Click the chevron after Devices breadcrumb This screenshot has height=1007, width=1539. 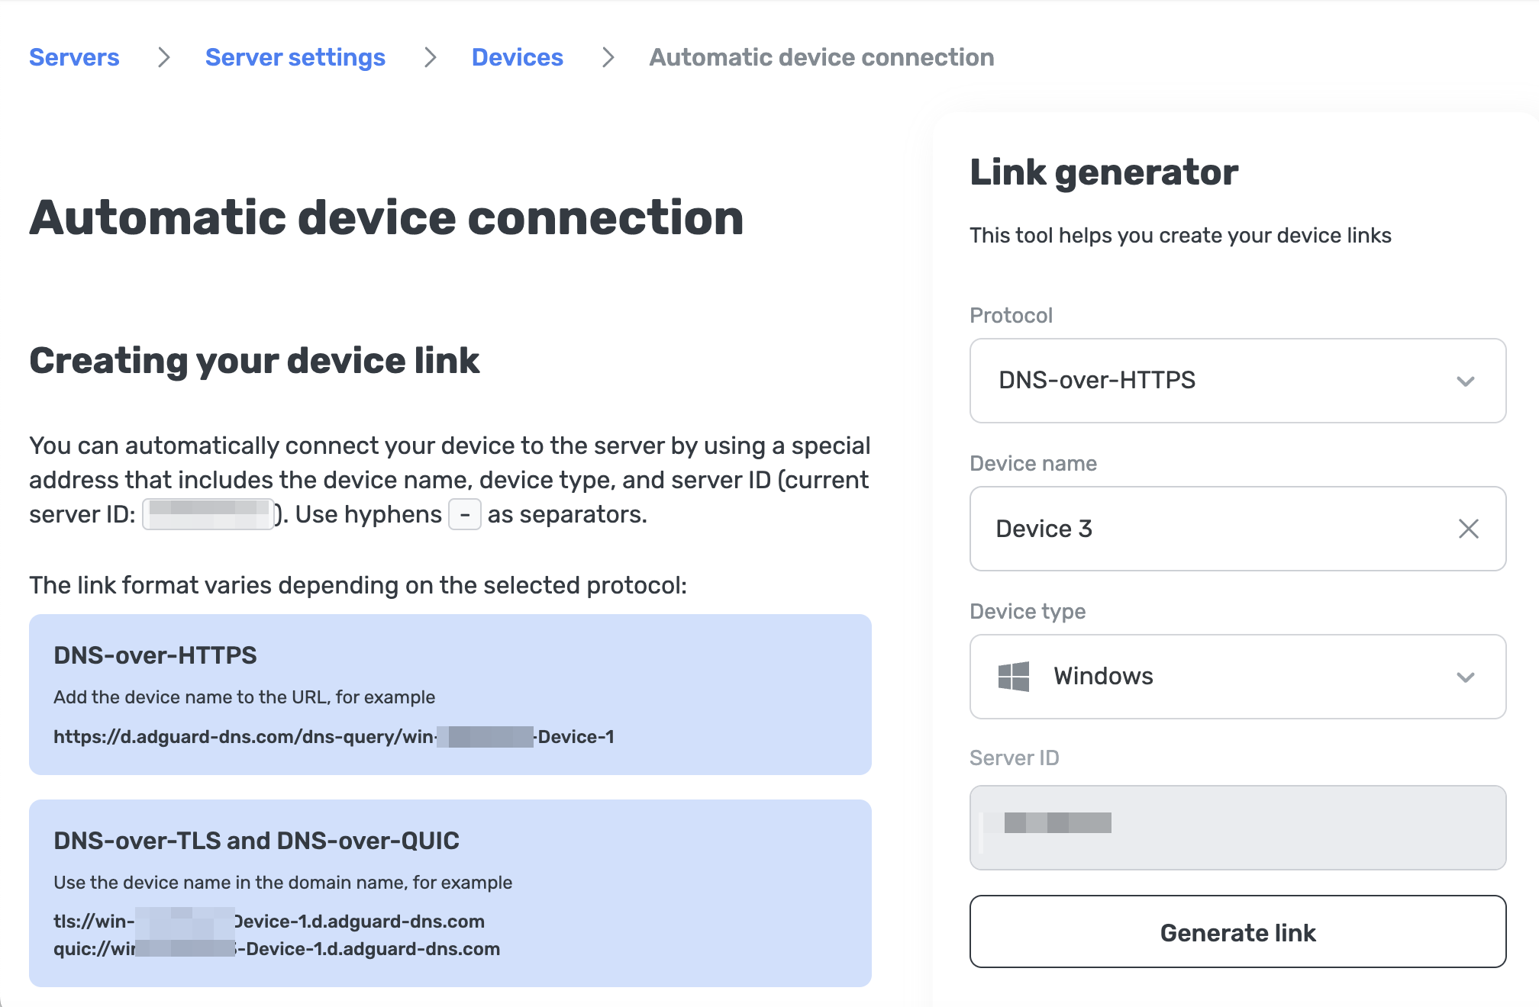(608, 57)
